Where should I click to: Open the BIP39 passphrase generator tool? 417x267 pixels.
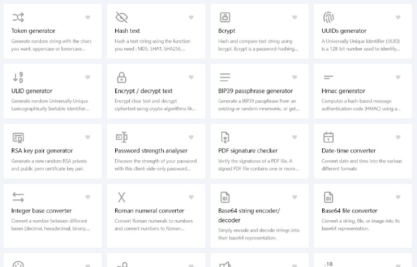[260, 91]
